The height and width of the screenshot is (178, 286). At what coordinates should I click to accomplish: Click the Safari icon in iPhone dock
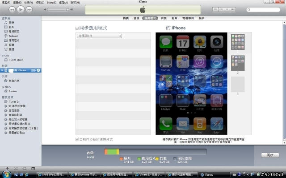point(217,124)
